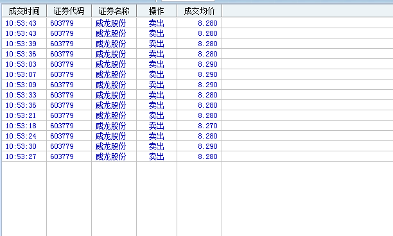The width and height of the screenshot is (393, 236).
Task: Click price 8.290 in the 10:53:30 row
Action: pos(207,146)
